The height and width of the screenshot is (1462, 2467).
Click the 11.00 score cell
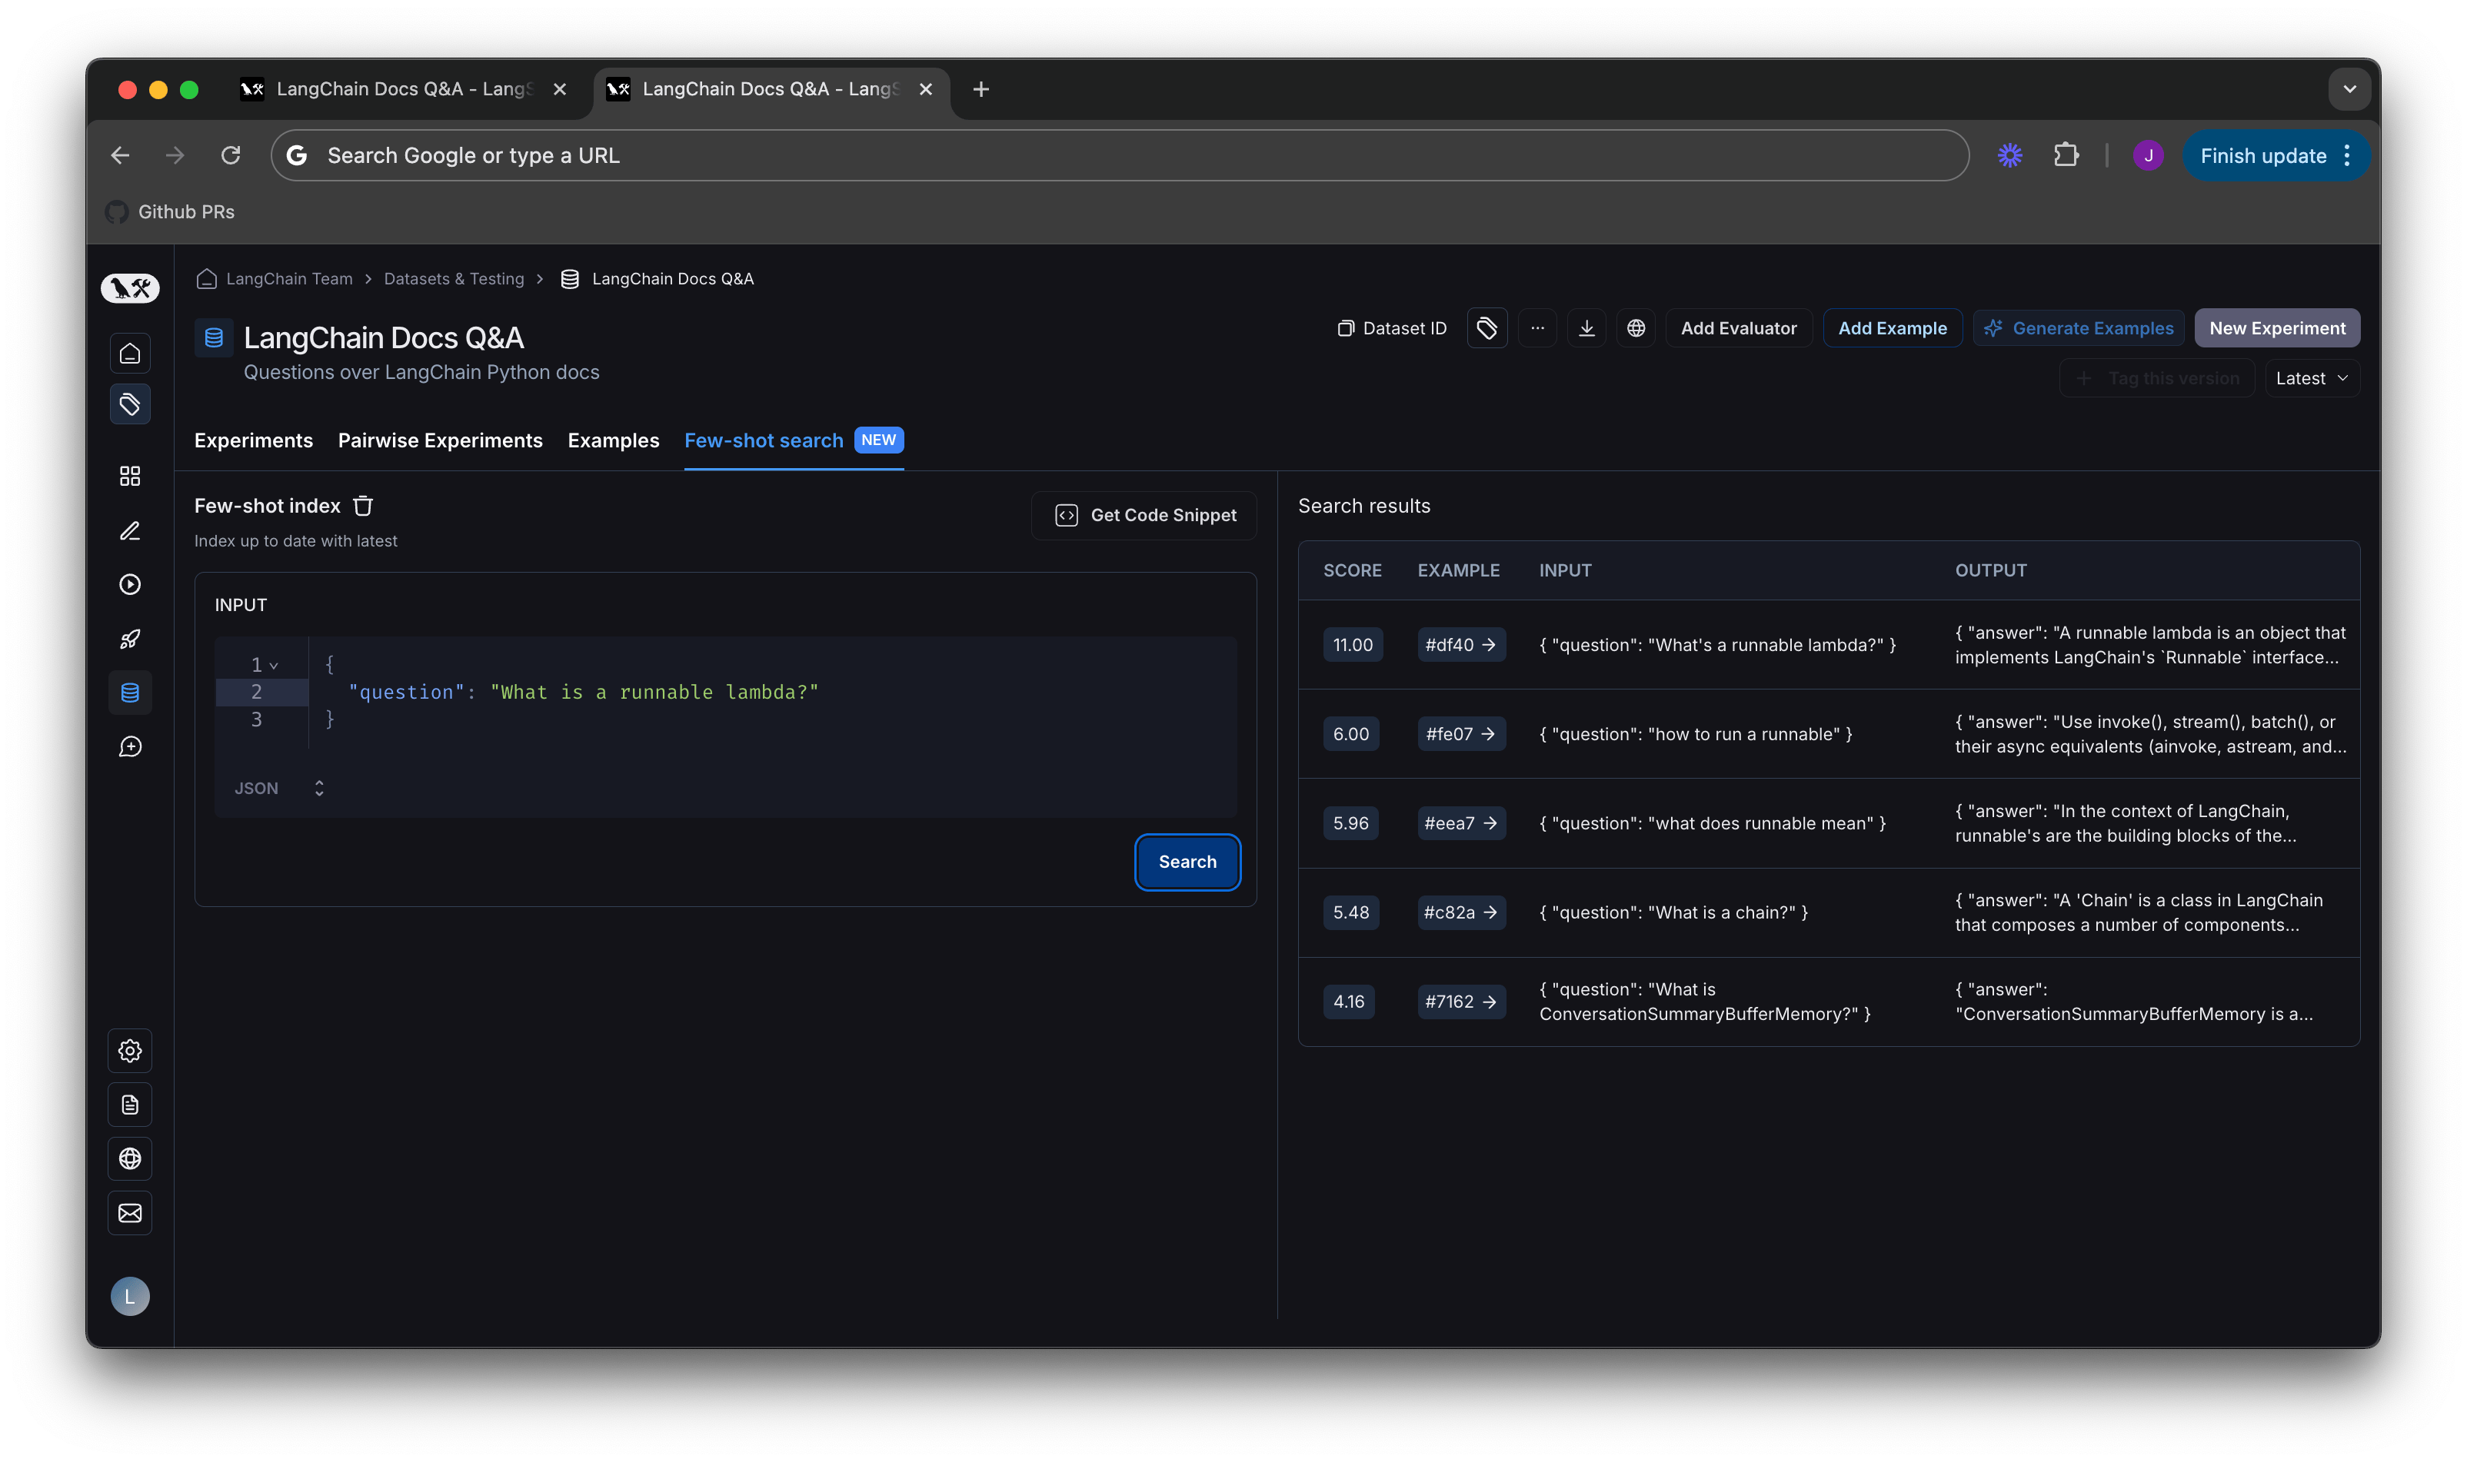1352,645
